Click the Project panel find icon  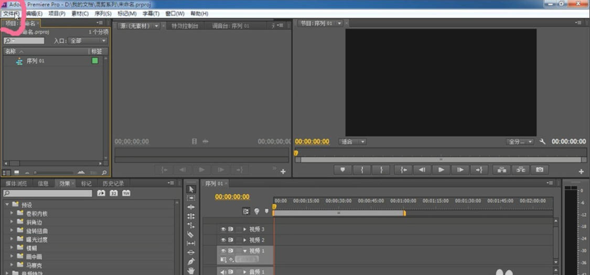pyautogui.click(x=104, y=173)
